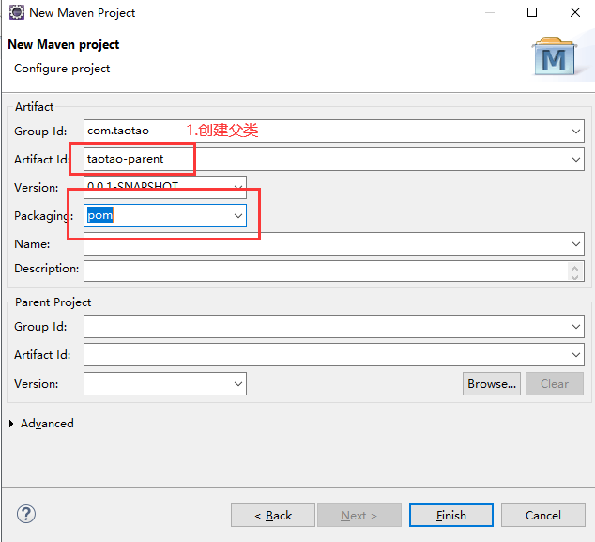The height and width of the screenshot is (542, 595).
Task: Open the Artifact Group Id dropdown arrow
Action: point(575,131)
